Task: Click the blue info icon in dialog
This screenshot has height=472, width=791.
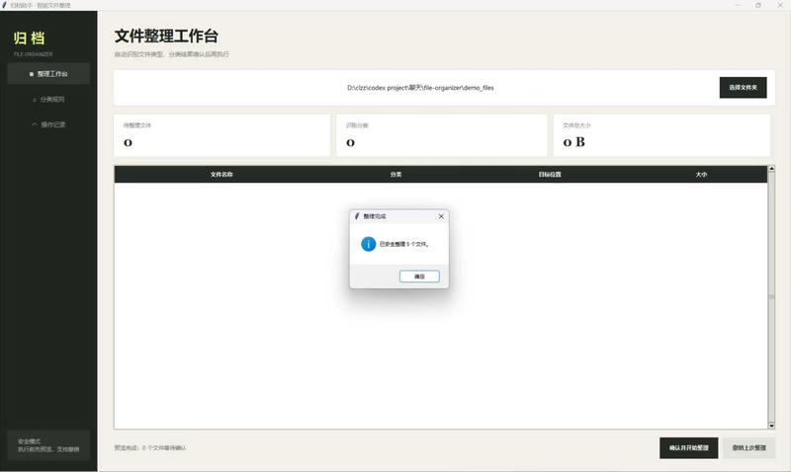Action: [368, 244]
